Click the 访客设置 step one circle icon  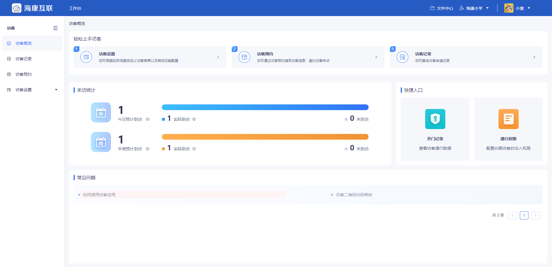(86, 57)
